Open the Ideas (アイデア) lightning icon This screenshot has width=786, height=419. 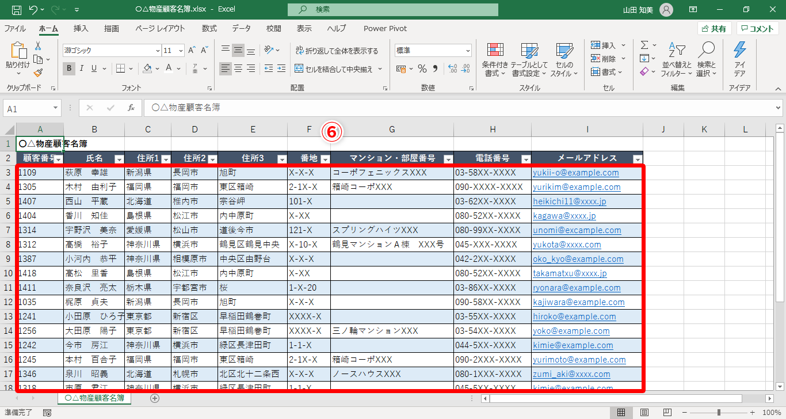click(740, 59)
